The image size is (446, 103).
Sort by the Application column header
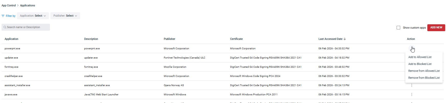[x=12, y=39]
